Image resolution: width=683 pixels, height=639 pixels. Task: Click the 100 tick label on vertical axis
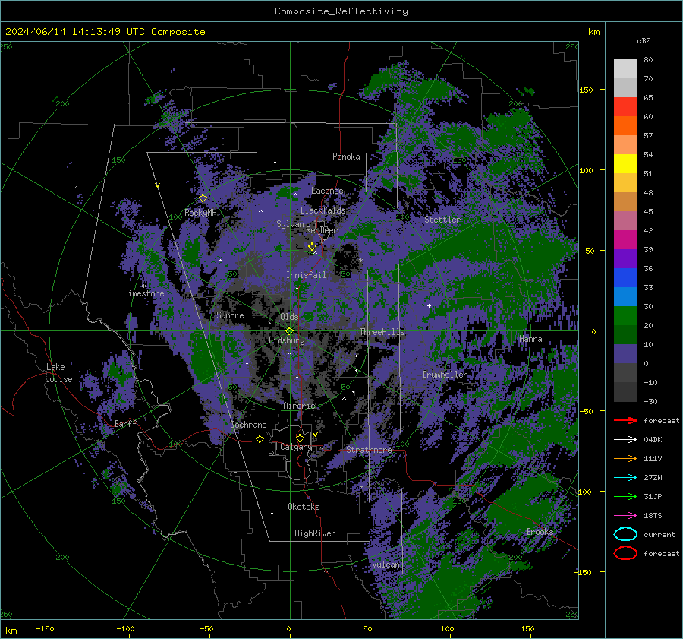click(x=586, y=170)
